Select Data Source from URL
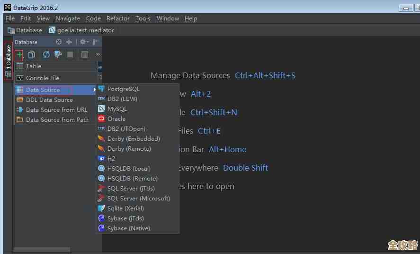 tap(56, 110)
